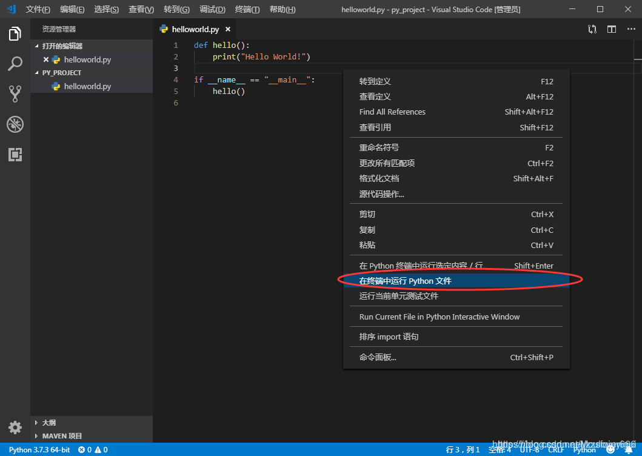Viewport: 642px width, 456px height.
Task: Choose 排序 import 语句 menu entry
Action: pyautogui.click(x=456, y=337)
